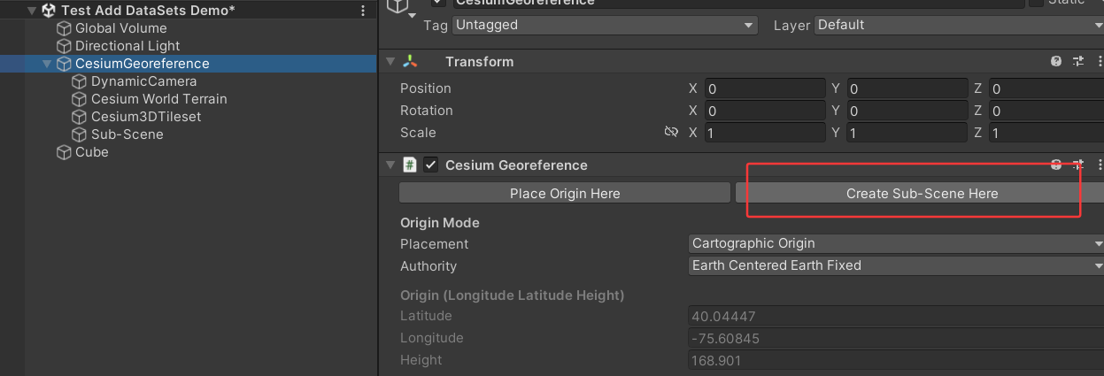This screenshot has width=1104, height=376.
Task: Open the Transform component kebab menu
Action: (x=1100, y=62)
